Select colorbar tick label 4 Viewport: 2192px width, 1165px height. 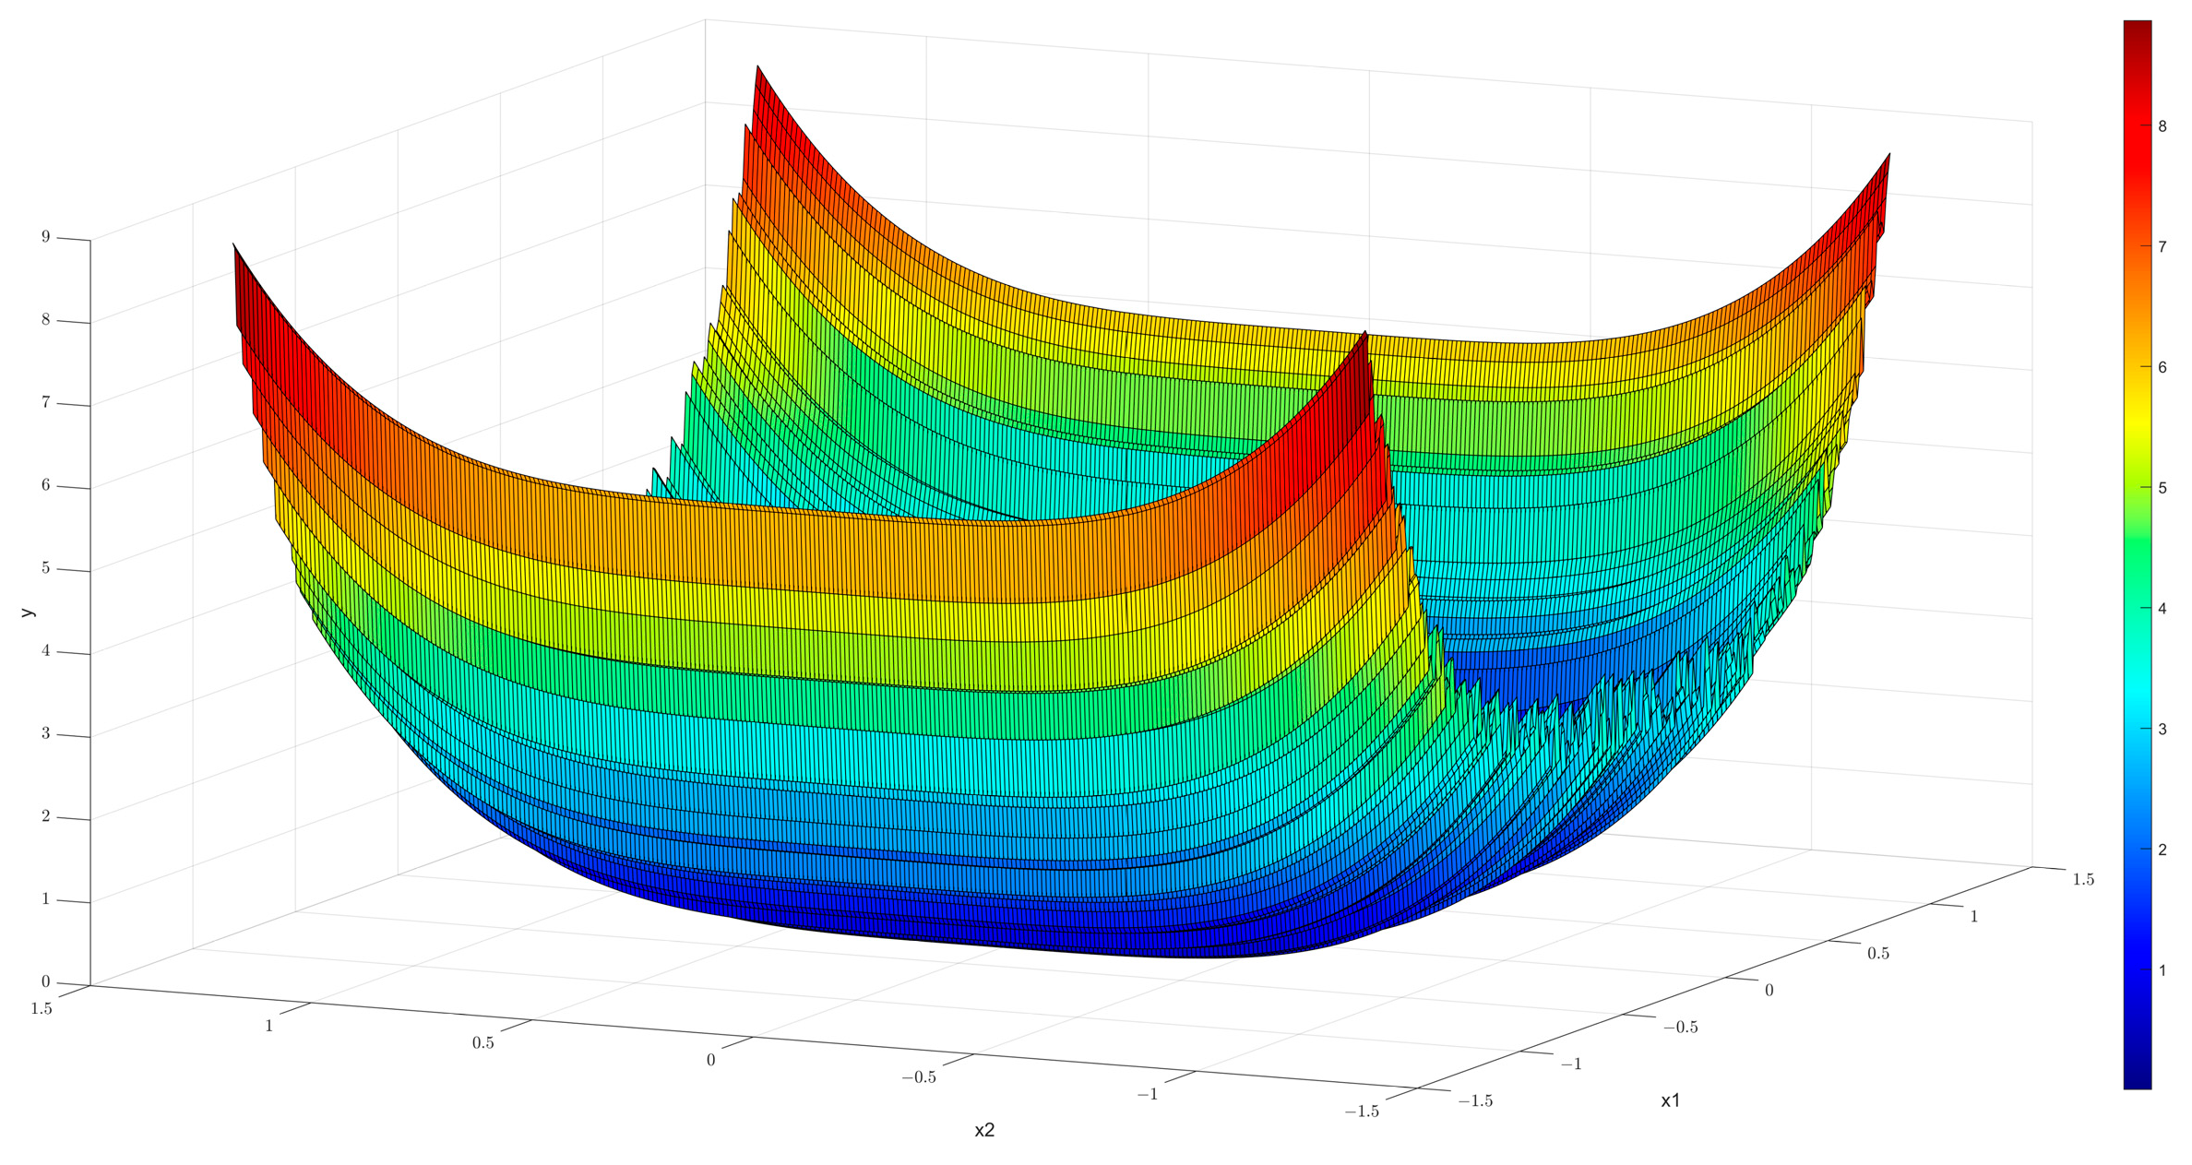(x=2162, y=609)
